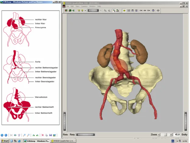
Task: Click Actual Size icon in Picture Viewer
Action: point(15,135)
